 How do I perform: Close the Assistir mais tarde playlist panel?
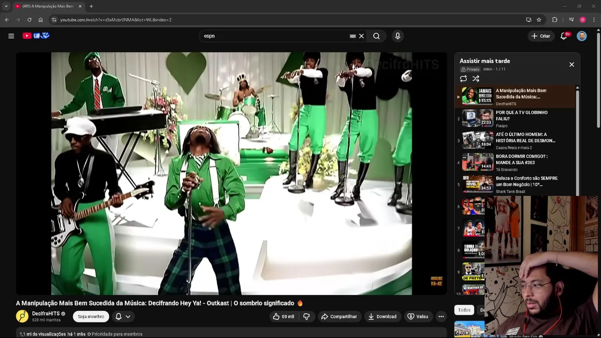tap(571, 64)
